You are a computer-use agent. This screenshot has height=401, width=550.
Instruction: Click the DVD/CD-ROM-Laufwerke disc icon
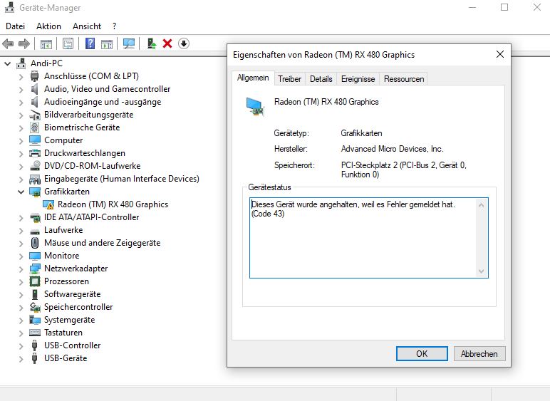coord(35,166)
